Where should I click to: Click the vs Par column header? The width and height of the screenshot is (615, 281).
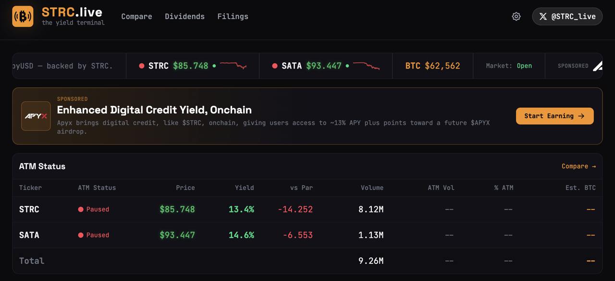point(302,187)
